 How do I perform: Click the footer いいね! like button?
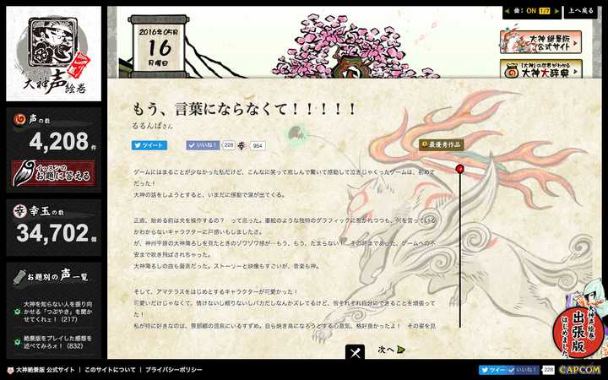[x=524, y=370]
